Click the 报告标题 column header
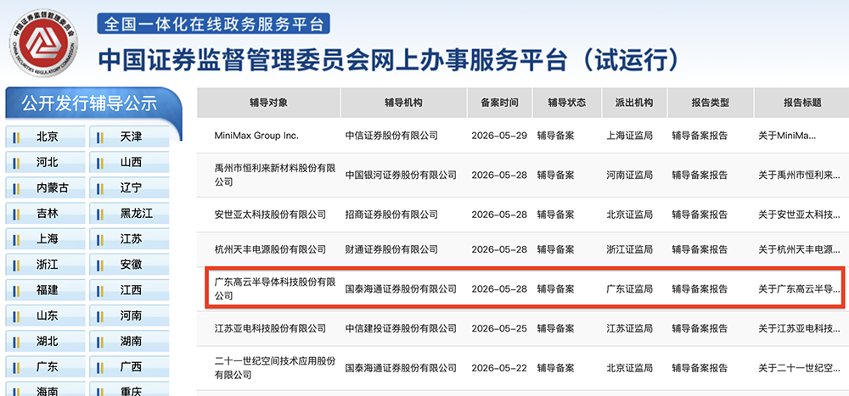Screen dimensions: 849x396 (x=802, y=103)
